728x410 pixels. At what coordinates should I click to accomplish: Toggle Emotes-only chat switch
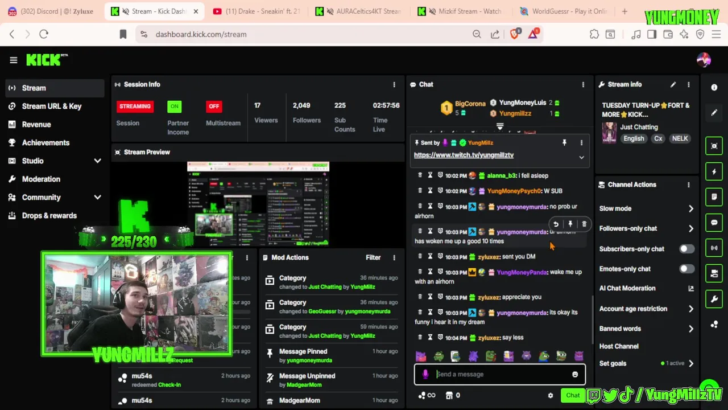[x=686, y=269]
